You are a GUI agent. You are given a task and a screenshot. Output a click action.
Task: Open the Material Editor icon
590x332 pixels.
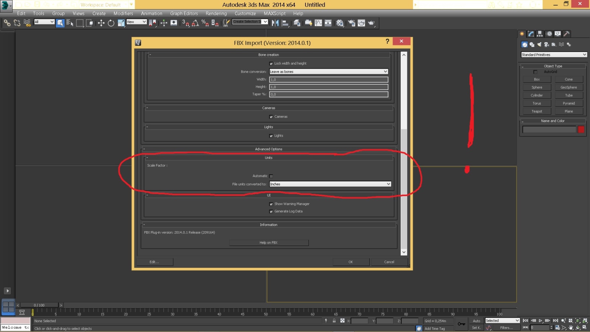[x=340, y=23]
